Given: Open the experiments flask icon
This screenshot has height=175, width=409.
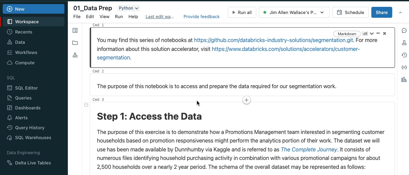Looking at the screenshot, I should (x=404, y=43).
